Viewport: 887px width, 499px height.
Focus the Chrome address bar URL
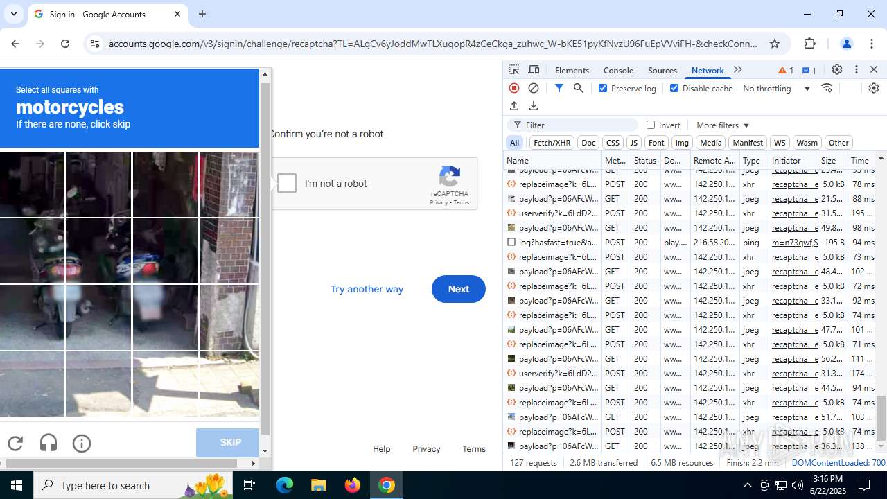[433, 44]
